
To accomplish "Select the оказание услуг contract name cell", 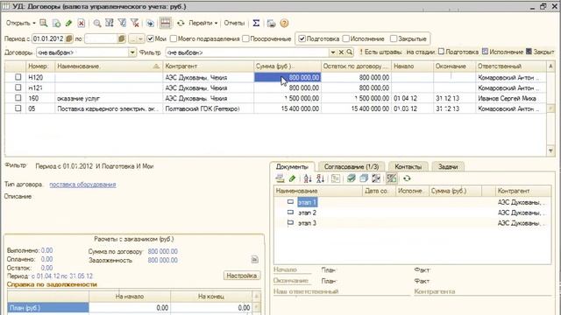I will click(x=109, y=98).
